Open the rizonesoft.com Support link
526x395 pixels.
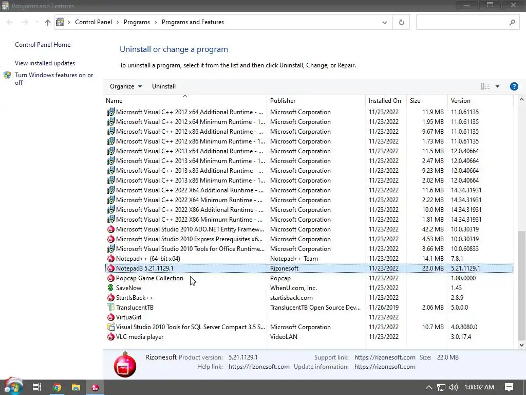(385, 357)
